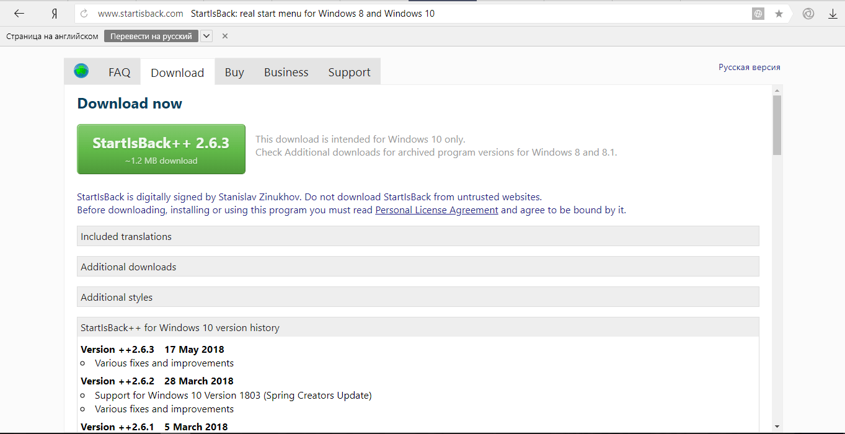Click 'StartIsBack is digitally signed' sentence
Image resolution: width=845 pixels, height=434 pixels.
click(x=309, y=197)
